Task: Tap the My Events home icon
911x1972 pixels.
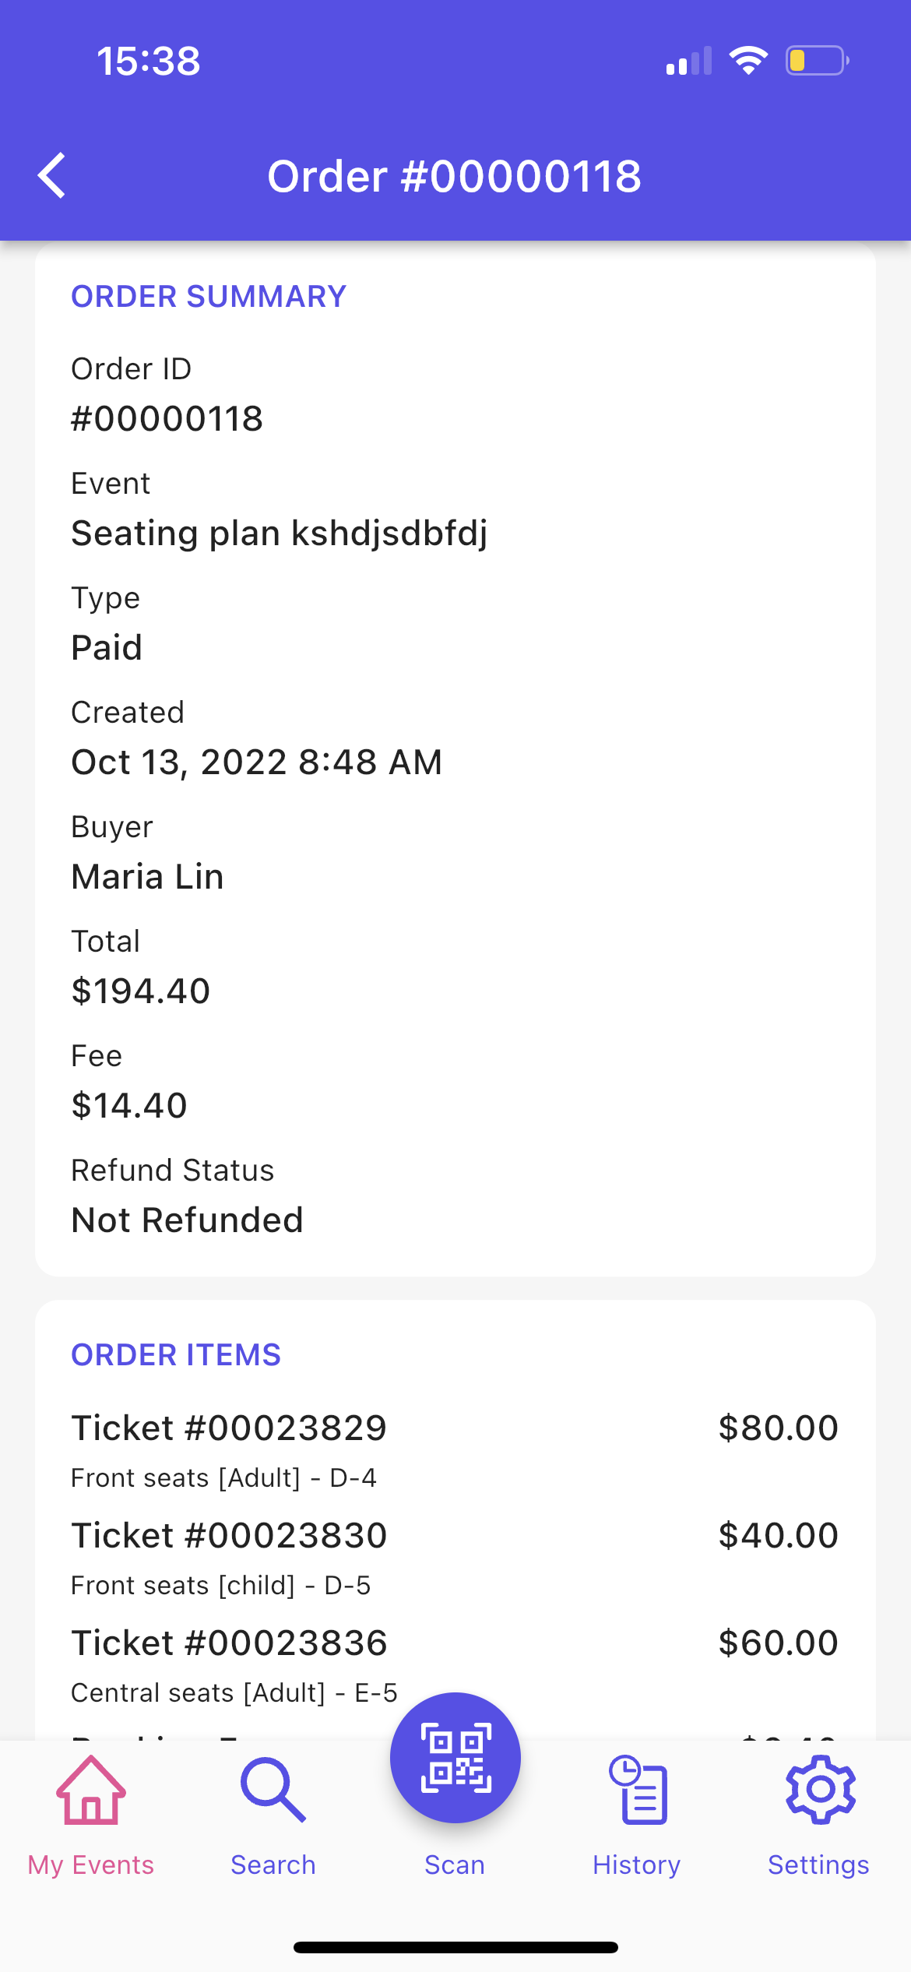Action: (x=91, y=1790)
